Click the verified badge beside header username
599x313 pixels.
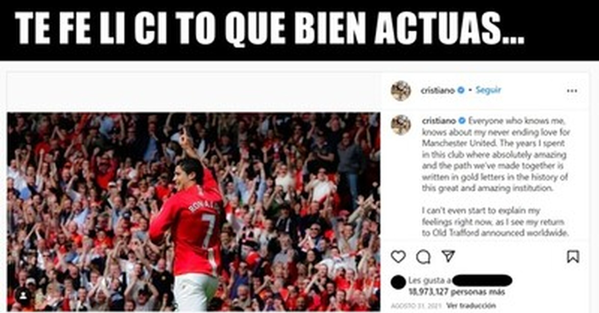(461, 90)
